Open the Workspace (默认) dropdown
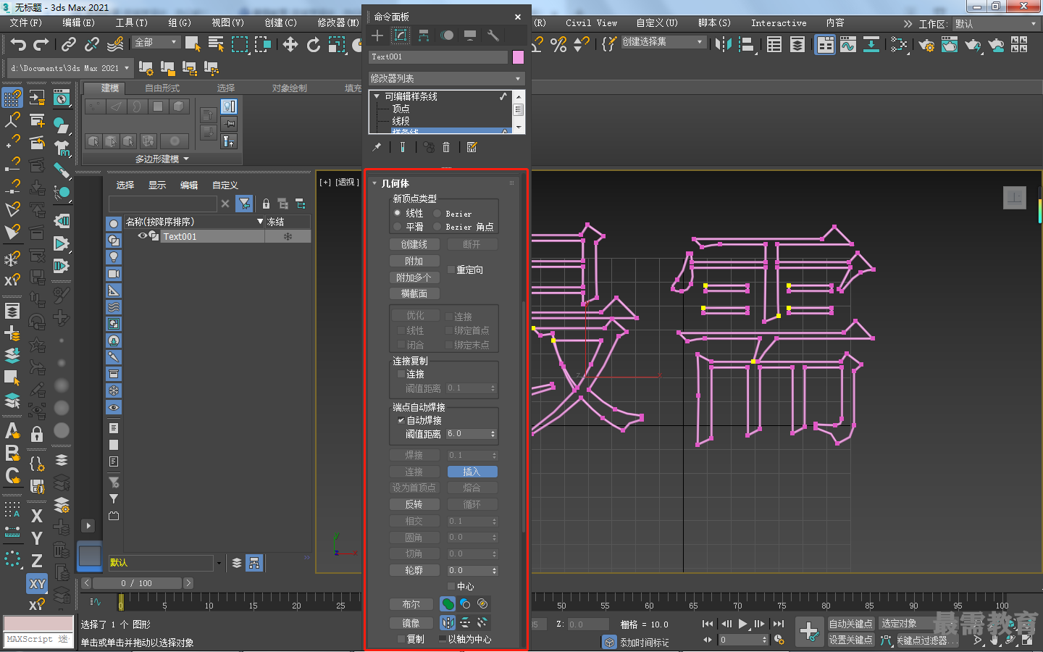The height and width of the screenshot is (652, 1043). click(x=996, y=24)
